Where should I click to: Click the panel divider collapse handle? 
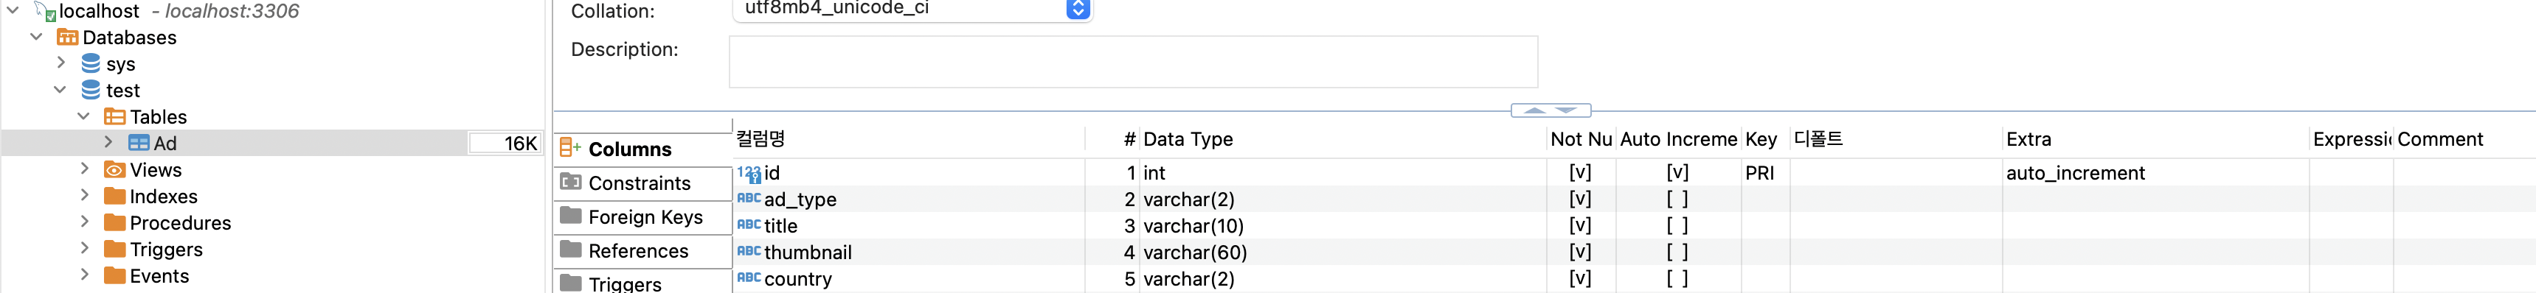1551,111
